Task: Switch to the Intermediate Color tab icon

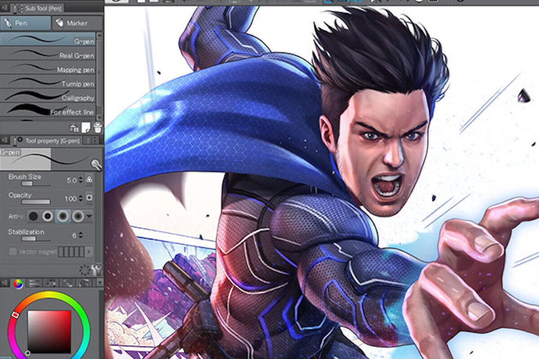Action: click(67, 283)
